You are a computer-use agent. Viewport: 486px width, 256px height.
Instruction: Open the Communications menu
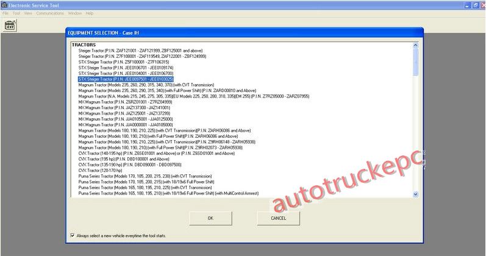50,13
